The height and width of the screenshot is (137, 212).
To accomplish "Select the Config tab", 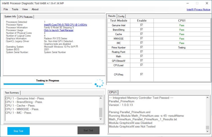I will tap(121, 16).
